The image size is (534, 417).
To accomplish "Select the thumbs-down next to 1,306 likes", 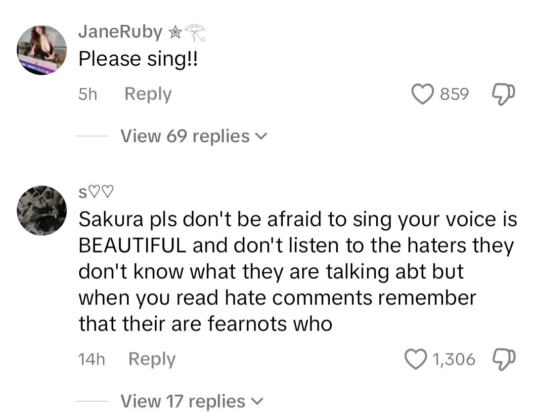I will (x=503, y=359).
